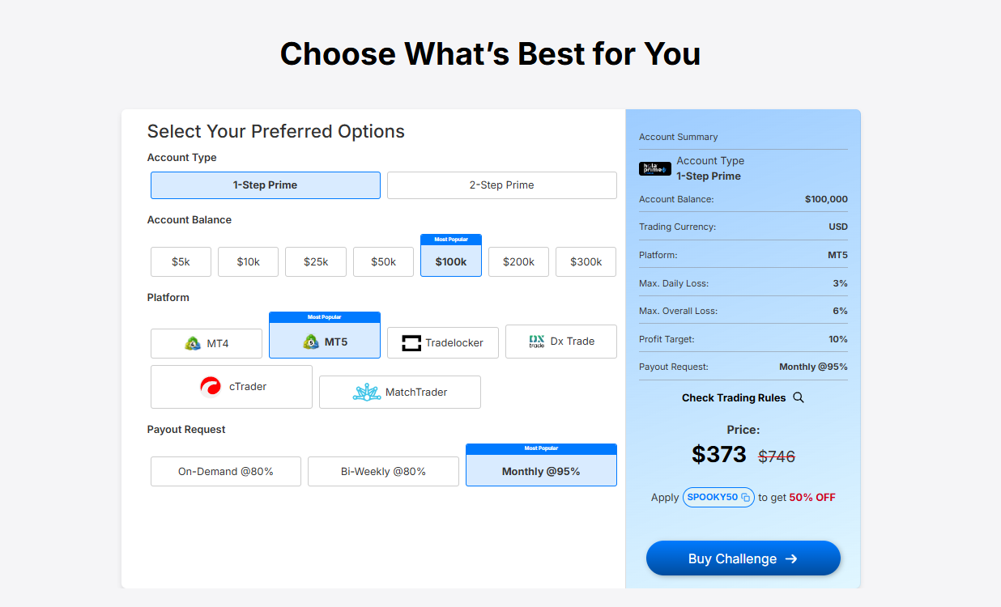Viewport: 1001px width, 607px height.
Task: Select the $50k account balance
Action: [x=383, y=262]
